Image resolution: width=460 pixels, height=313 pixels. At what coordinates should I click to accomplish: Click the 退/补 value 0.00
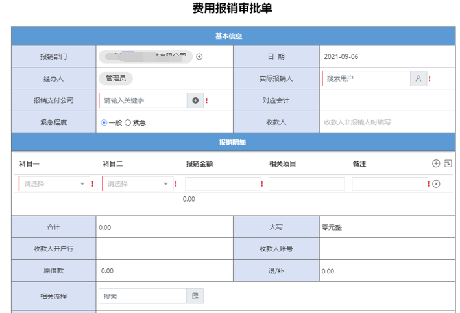[328, 272]
